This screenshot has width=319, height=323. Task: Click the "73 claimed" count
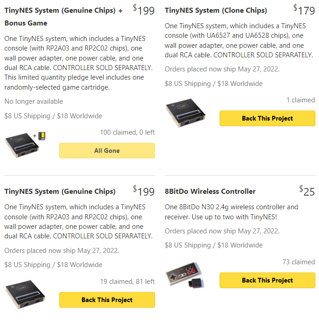(x=298, y=262)
